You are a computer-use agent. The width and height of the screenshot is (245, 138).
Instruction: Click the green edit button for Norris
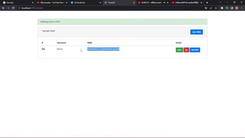pos(179,50)
